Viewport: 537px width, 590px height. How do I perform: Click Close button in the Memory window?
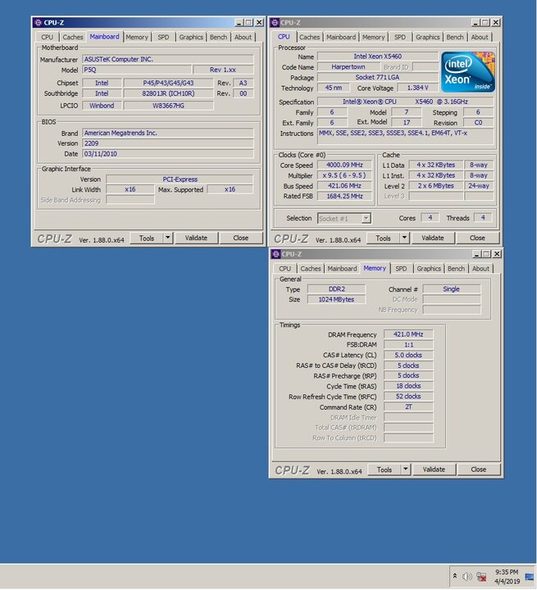click(x=478, y=470)
